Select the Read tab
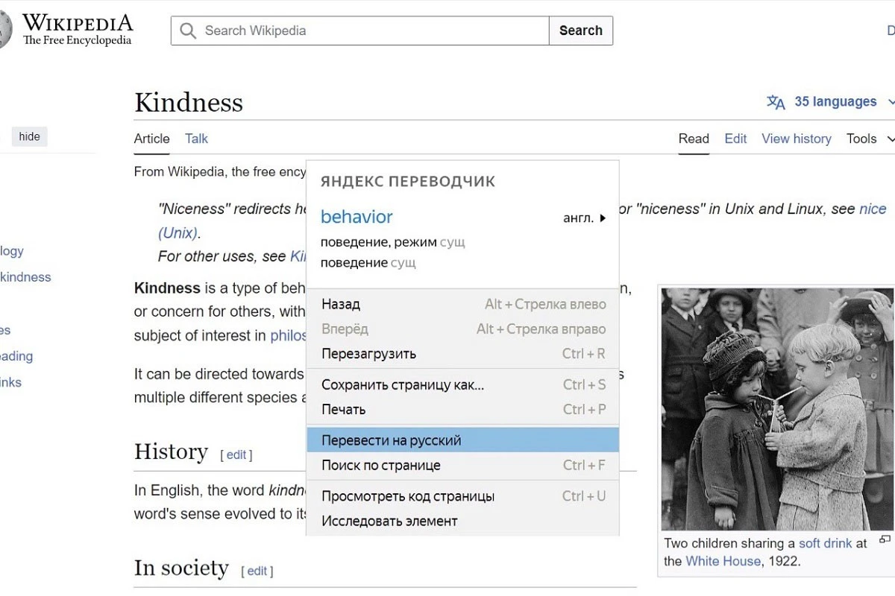Screen dimensions: 895x596 point(694,139)
